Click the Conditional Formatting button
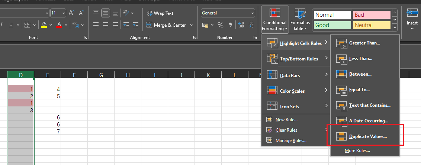Screen dimensions: 421x165 (x=275, y=20)
